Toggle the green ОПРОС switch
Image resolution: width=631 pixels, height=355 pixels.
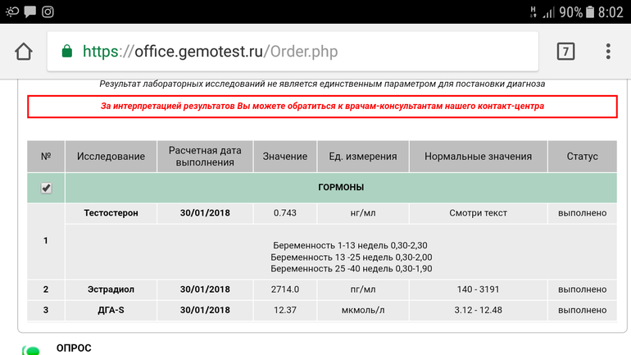click(31, 350)
